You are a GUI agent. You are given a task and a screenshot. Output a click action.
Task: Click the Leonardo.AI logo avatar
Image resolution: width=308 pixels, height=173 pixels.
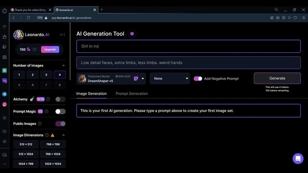click(x=18, y=35)
